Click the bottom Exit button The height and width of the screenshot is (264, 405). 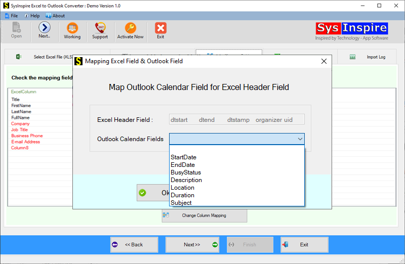click(304, 244)
